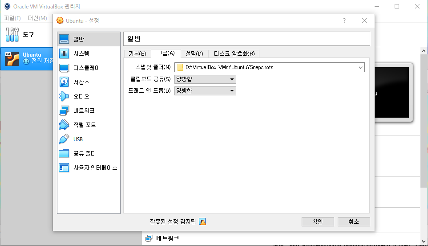The height and width of the screenshot is (246, 428).
Task: Switch to the 디스크 암호화(R) tab
Action: coord(234,53)
